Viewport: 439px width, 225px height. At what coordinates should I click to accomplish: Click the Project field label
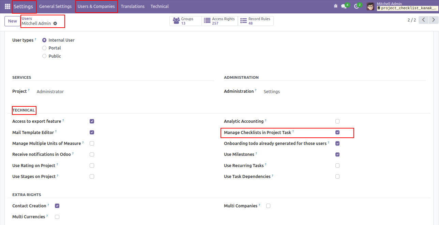19,91
